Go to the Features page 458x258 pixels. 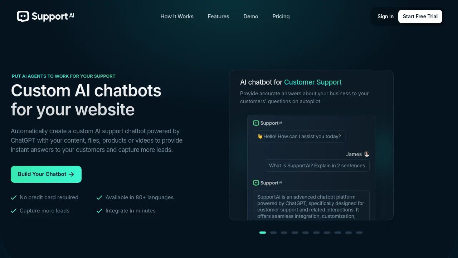(x=219, y=16)
